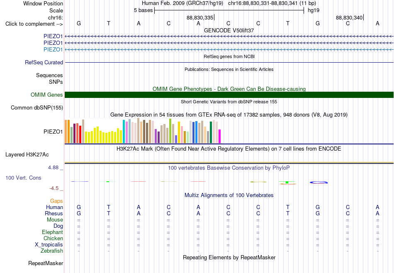The width and height of the screenshot is (394, 273).
Task: Click the Scale label
Action: coord(56,10)
